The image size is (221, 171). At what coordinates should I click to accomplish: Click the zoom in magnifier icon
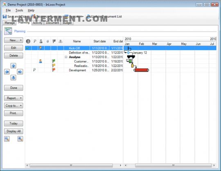(x=20, y=139)
